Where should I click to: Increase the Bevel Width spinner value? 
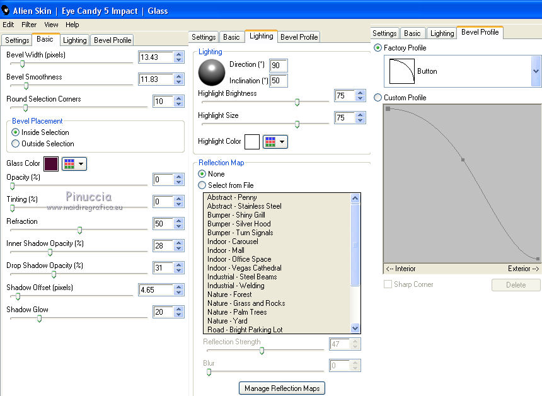coord(179,55)
